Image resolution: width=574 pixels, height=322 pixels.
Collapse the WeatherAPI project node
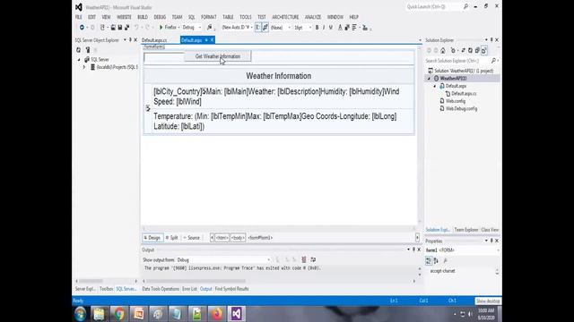coord(429,79)
